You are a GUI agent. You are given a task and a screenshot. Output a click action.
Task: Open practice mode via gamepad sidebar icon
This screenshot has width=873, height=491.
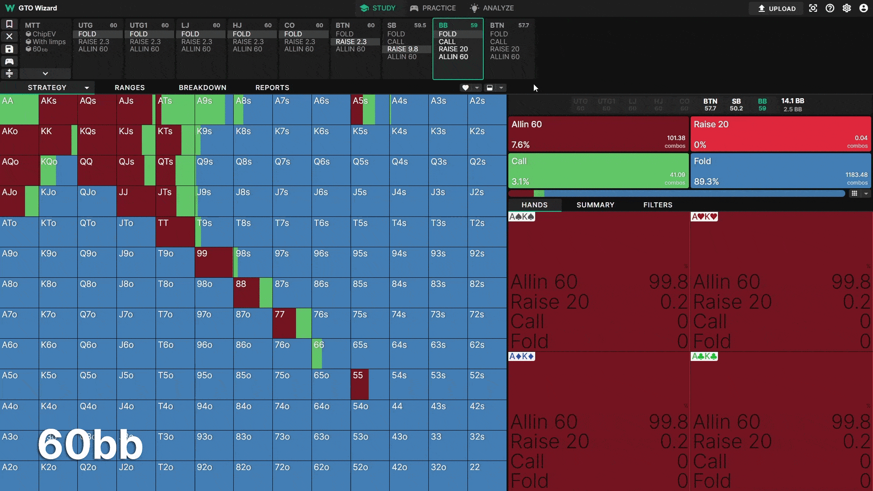[9, 61]
